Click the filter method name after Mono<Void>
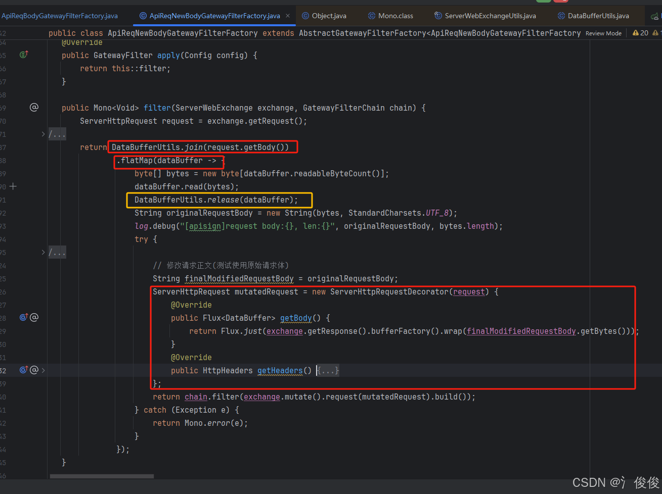 coord(157,108)
